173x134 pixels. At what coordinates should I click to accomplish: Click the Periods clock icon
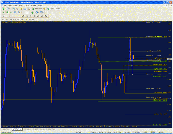[37, 12]
